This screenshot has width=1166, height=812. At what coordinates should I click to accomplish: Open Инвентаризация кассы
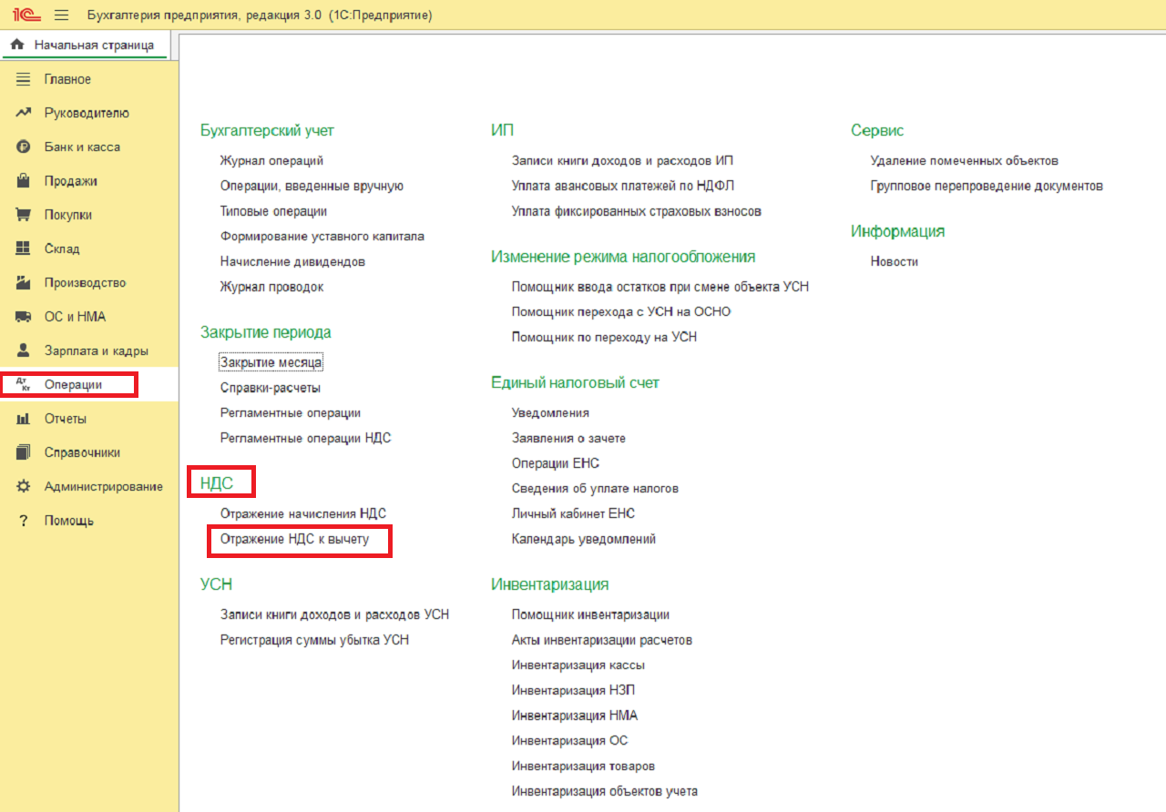coord(578,665)
